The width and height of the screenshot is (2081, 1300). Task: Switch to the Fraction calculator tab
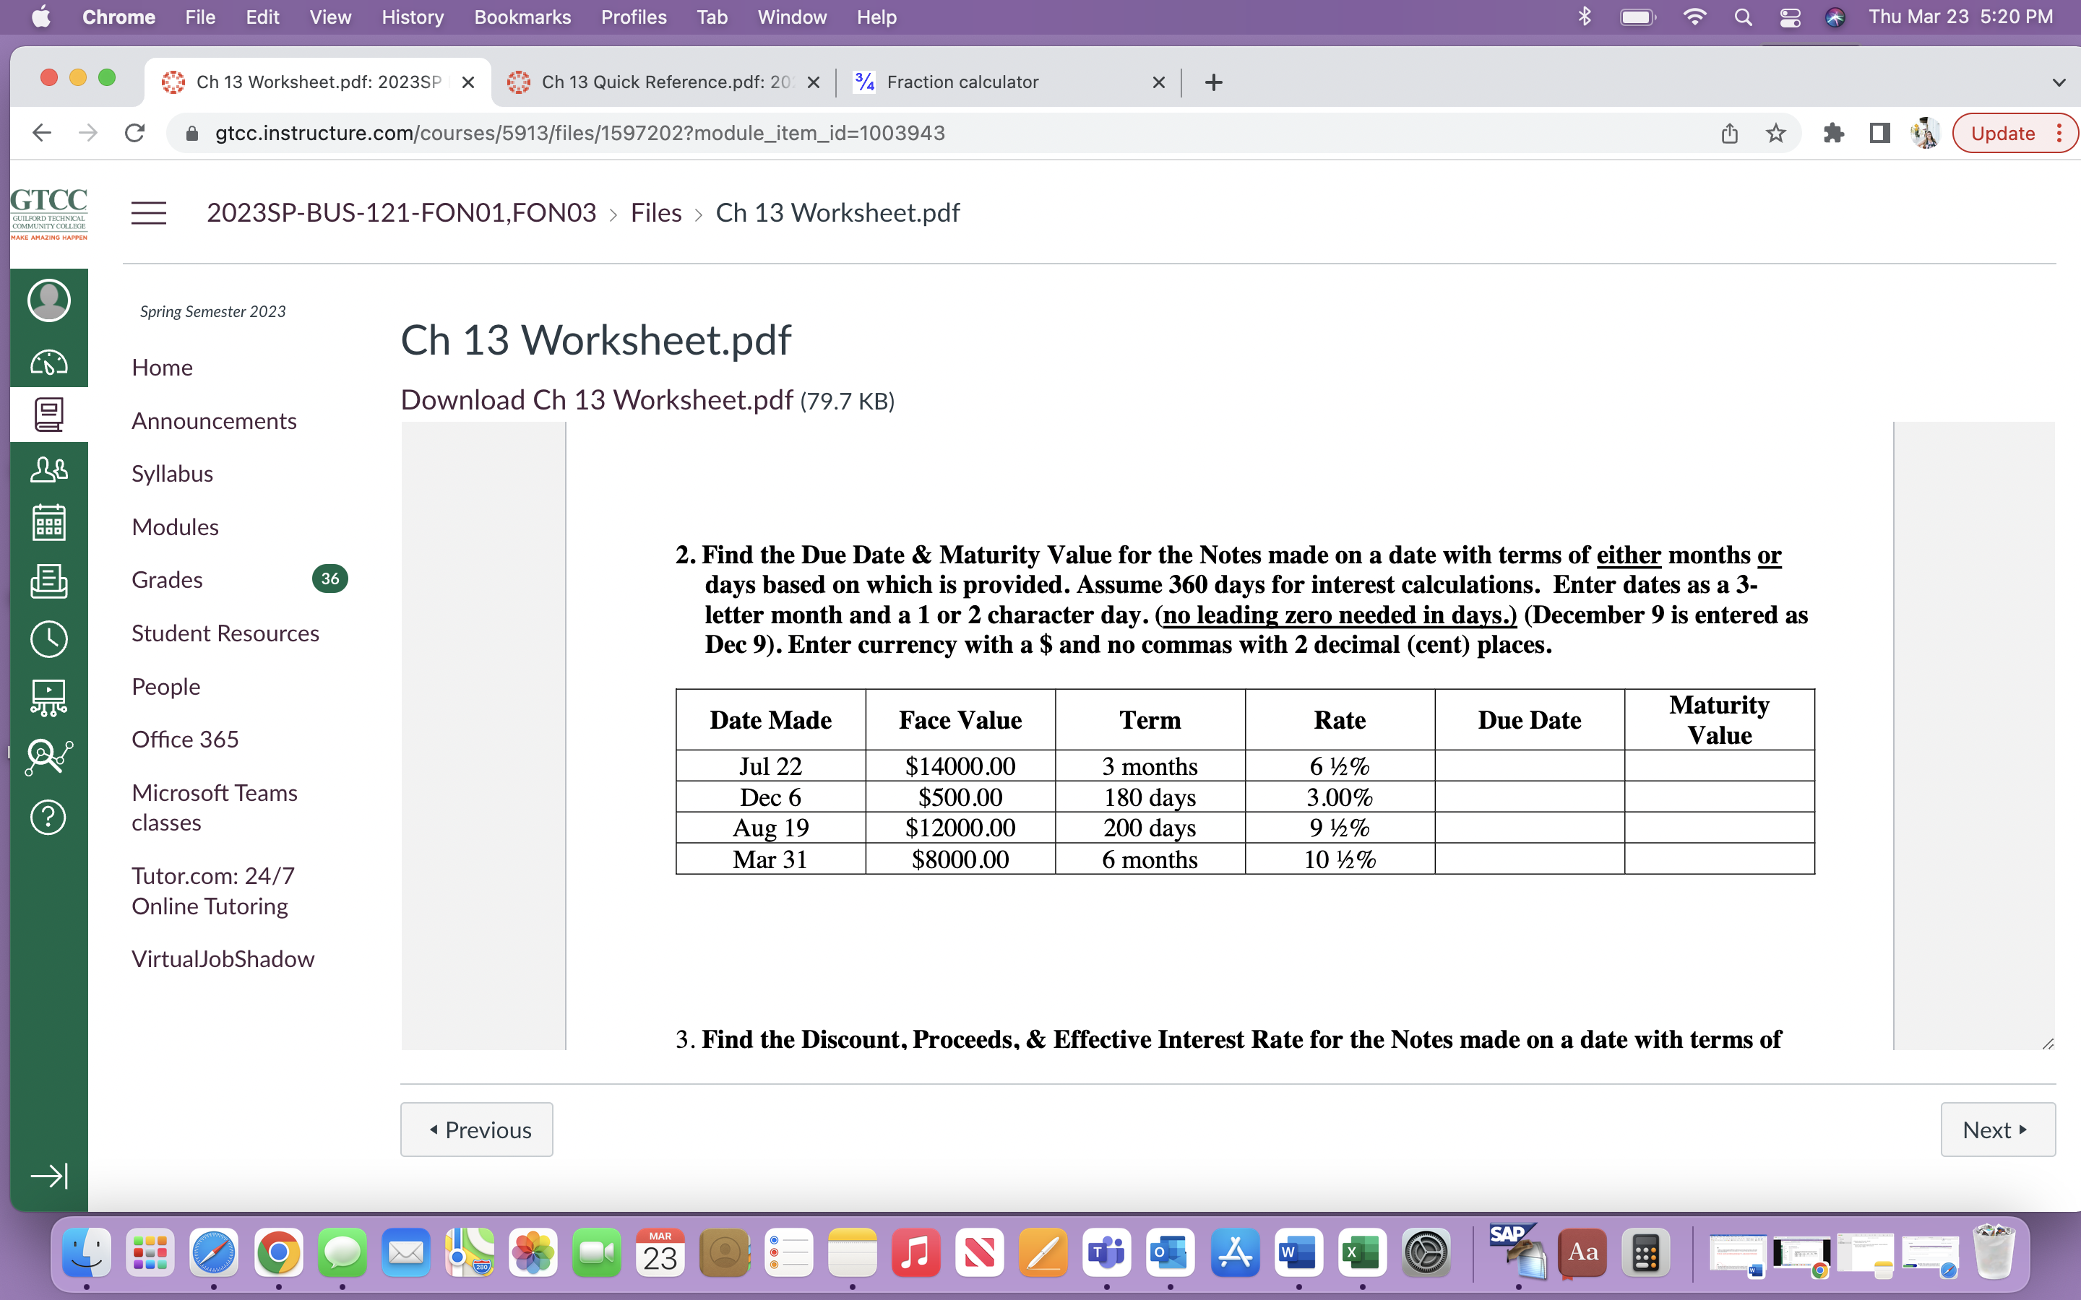(x=962, y=82)
